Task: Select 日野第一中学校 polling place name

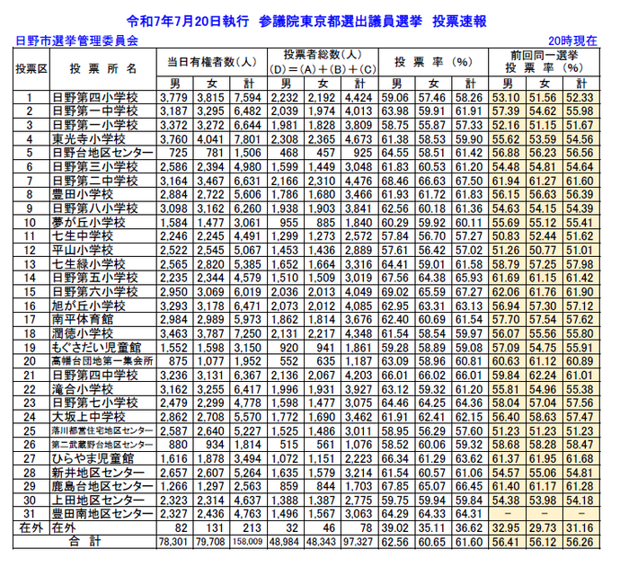Action: coord(95,111)
